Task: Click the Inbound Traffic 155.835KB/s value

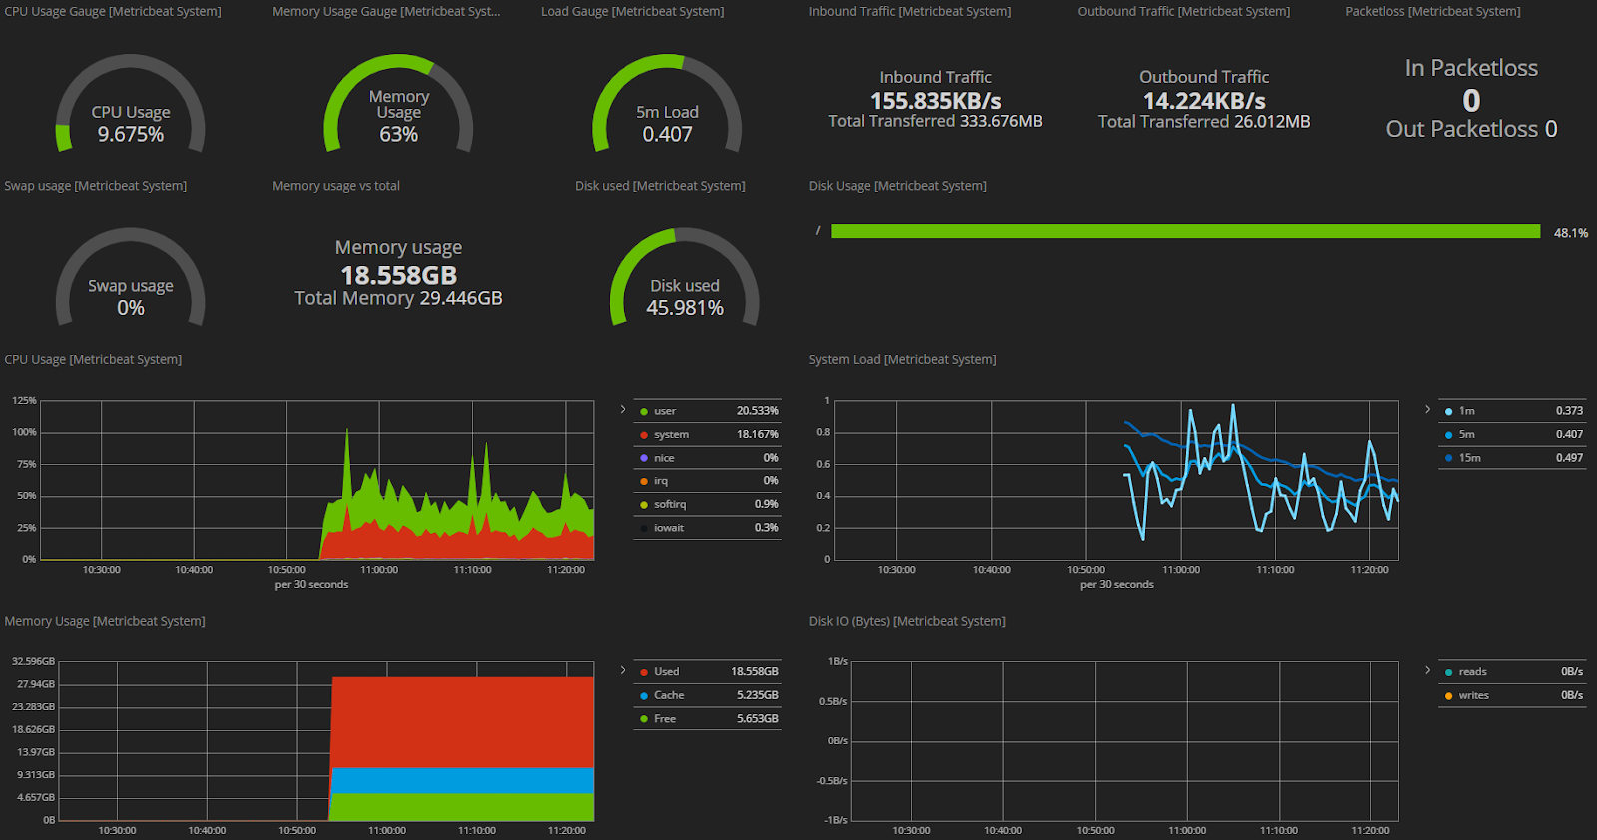Action: coord(935,101)
